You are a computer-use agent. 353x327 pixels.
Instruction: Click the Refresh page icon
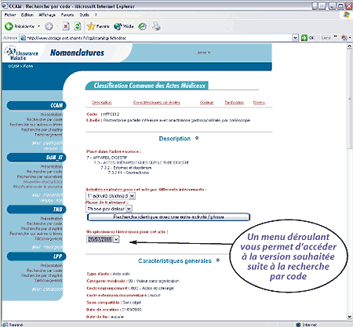point(78,26)
